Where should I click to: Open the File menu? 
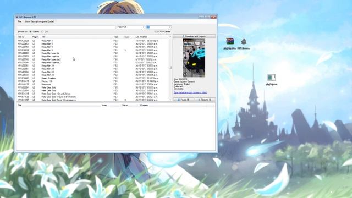click(x=20, y=21)
